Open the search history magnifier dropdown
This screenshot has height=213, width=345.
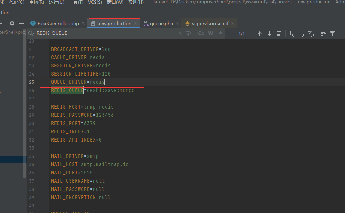point(31,33)
